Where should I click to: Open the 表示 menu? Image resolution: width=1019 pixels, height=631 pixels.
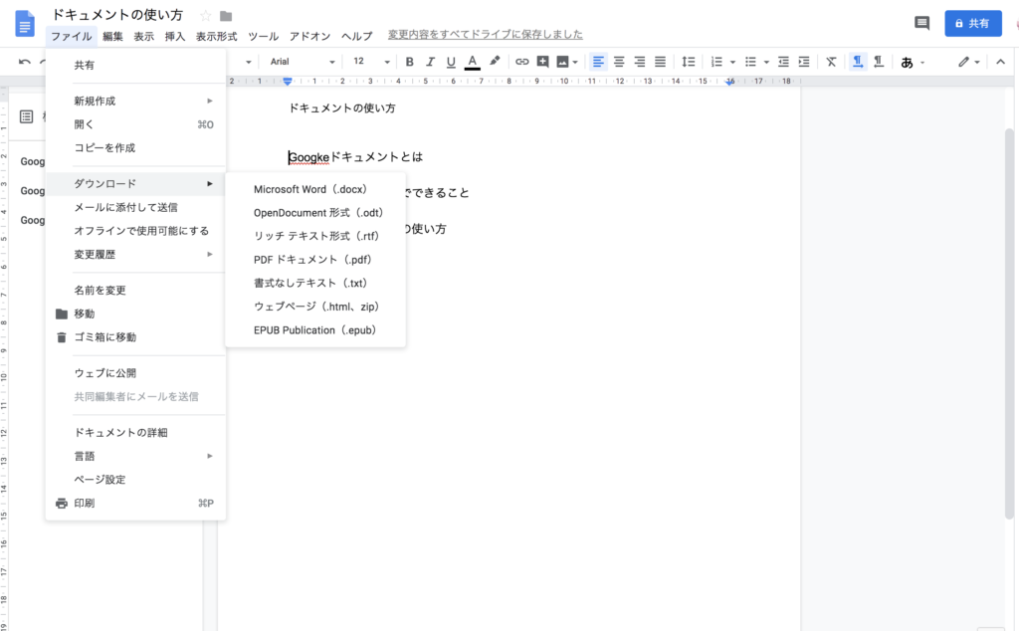tap(143, 37)
